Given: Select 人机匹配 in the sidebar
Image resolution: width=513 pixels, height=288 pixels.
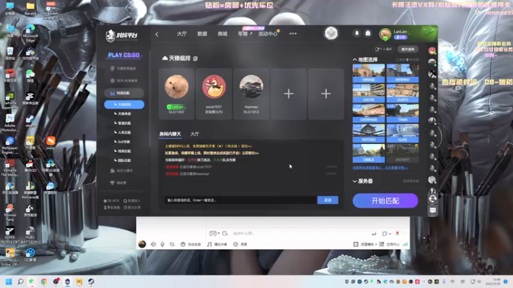Looking at the screenshot, I should click(124, 132).
